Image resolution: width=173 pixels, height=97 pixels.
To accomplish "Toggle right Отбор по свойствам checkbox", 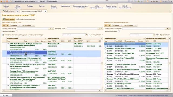I will coord(119,32).
